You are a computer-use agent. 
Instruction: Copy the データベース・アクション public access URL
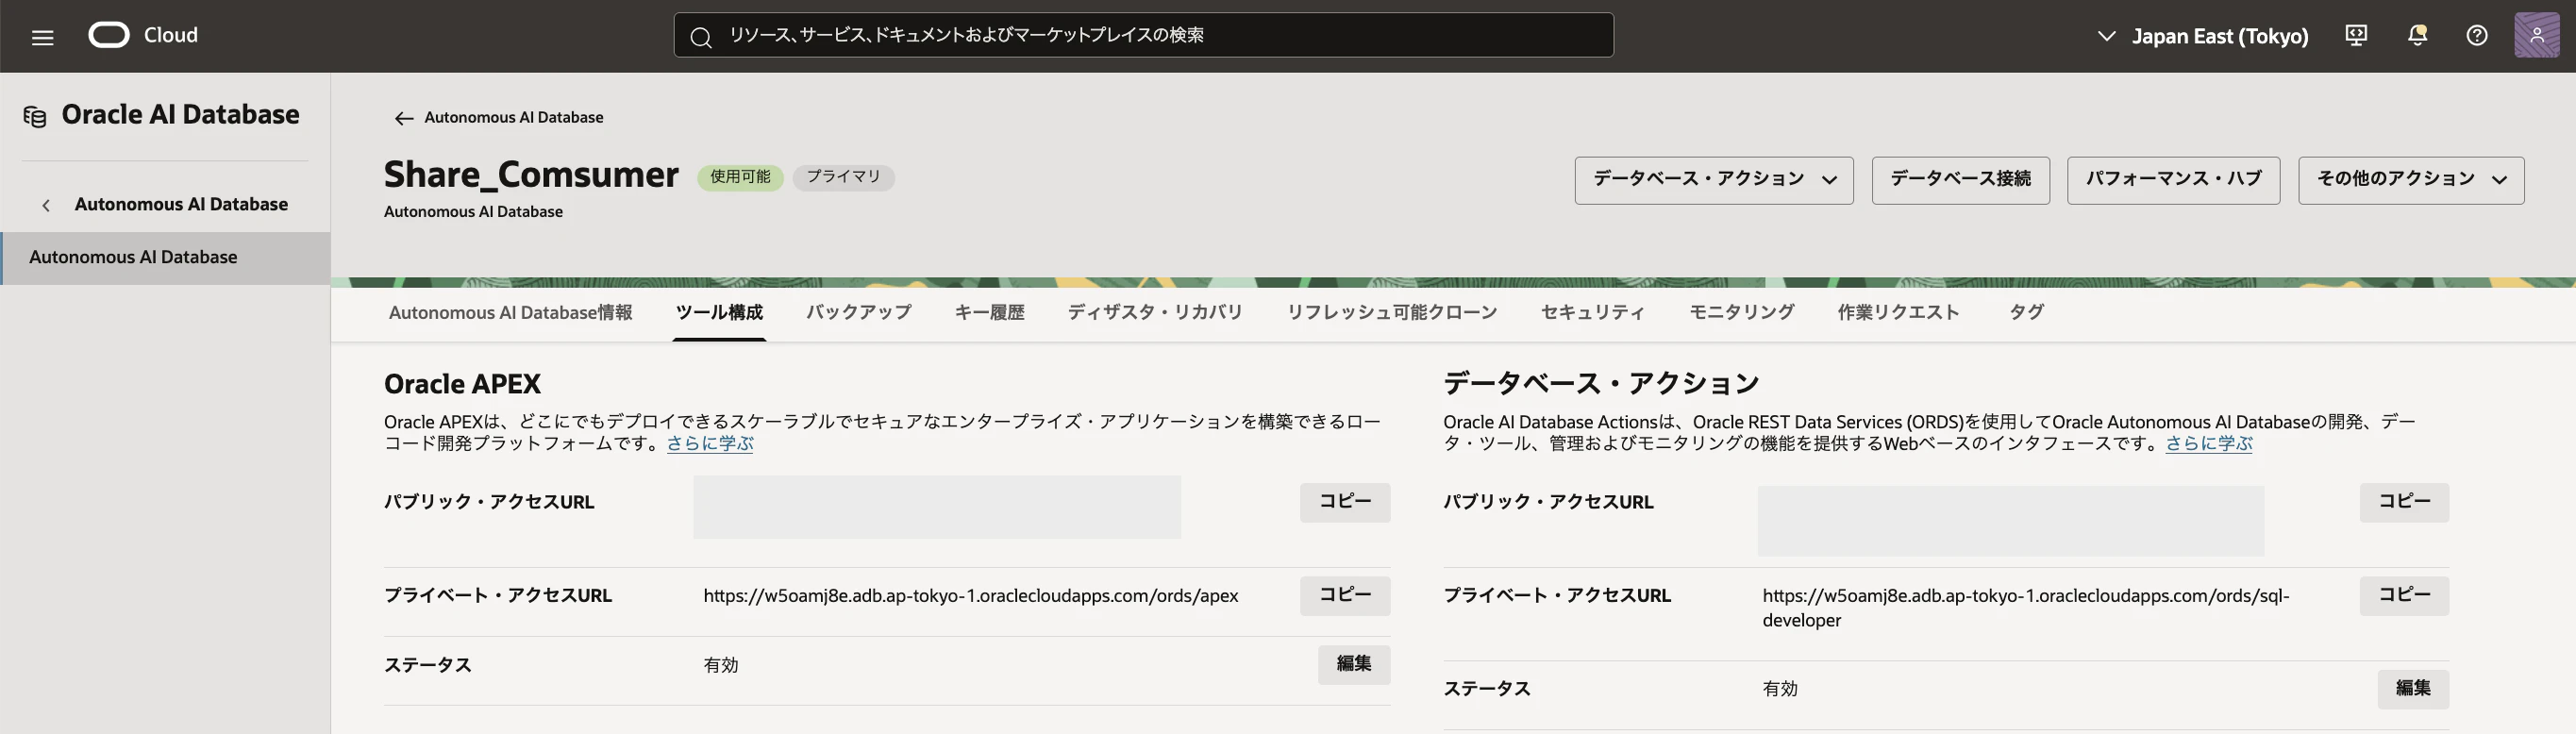[x=2404, y=502]
